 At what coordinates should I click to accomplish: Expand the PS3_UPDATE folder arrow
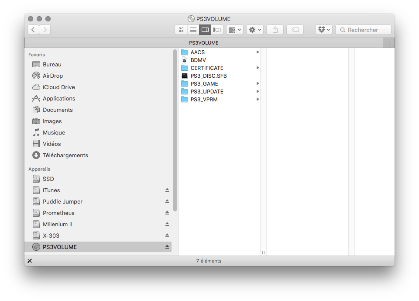[258, 91]
